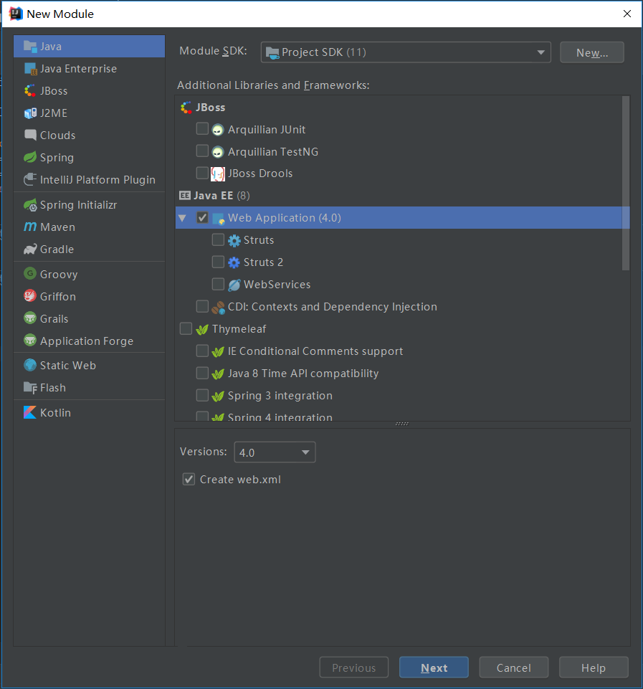Click the Arquillian JUnit alien icon
The height and width of the screenshot is (689, 643).
click(217, 130)
